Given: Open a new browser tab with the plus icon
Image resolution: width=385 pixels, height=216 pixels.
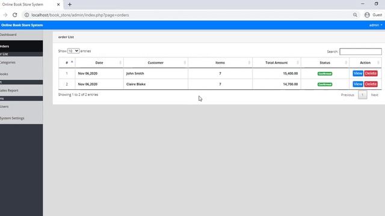Looking at the screenshot, I should [70, 4].
